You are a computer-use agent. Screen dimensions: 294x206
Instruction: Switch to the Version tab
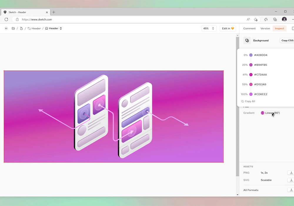(265, 28)
